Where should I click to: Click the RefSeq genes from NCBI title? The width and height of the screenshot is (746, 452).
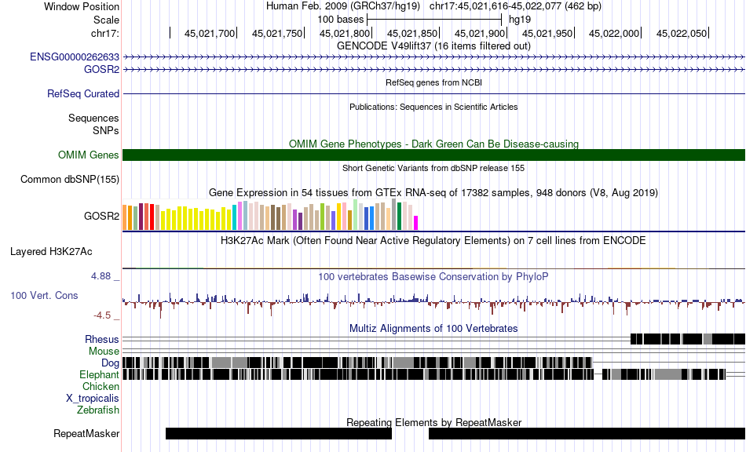[x=433, y=82]
